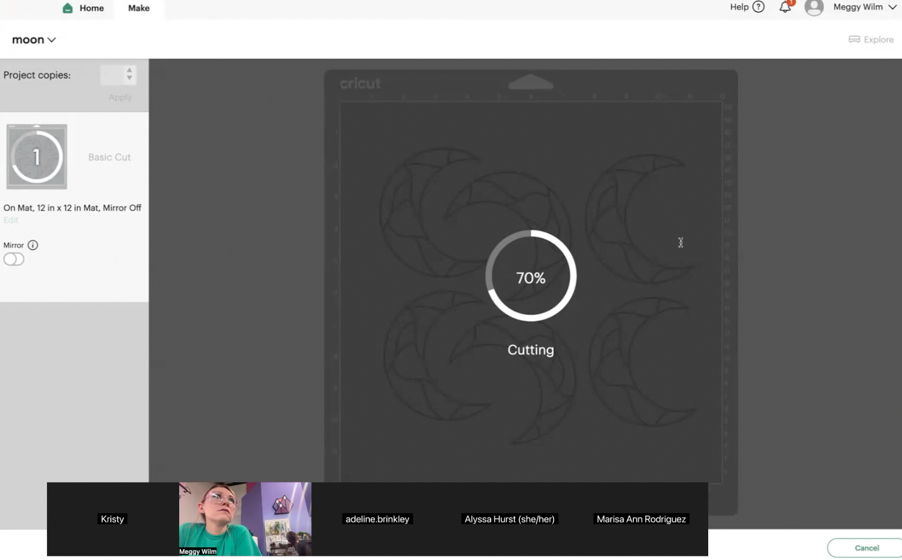Open the Home tab

click(83, 8)
